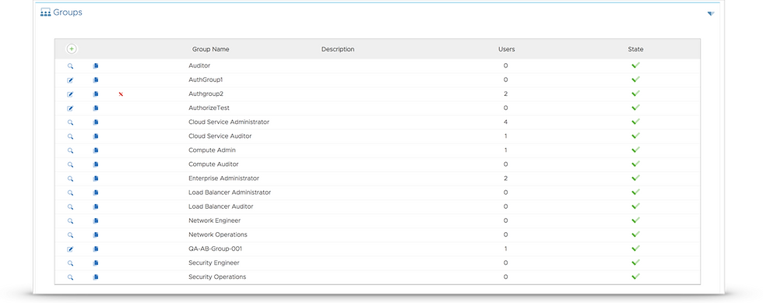Delete Authgroup2 with red X
This screenshot has height=303, width=763.
pyautogui.click(x=121, y=94)
